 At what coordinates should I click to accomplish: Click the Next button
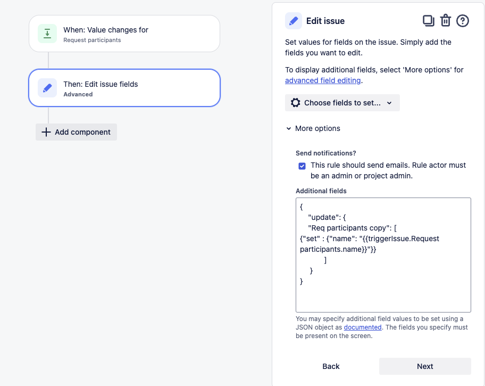point(425,366)
